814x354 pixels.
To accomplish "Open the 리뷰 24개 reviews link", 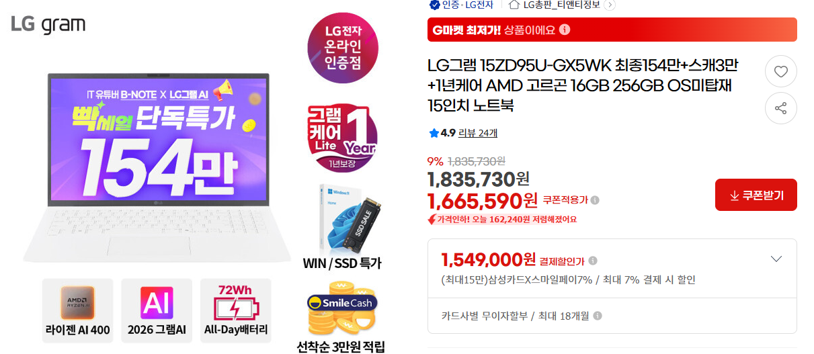I will pos(478,133).
